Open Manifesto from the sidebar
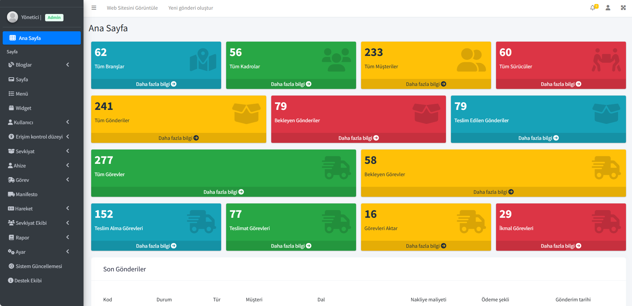The width and height of the screenshot is (632, 306). tap(26, 194)
